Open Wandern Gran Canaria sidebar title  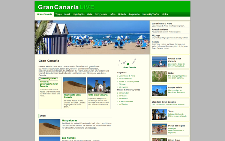(164, 102)
